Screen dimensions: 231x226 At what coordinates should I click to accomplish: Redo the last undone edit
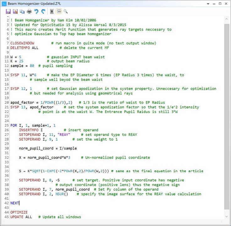[43, 12]
